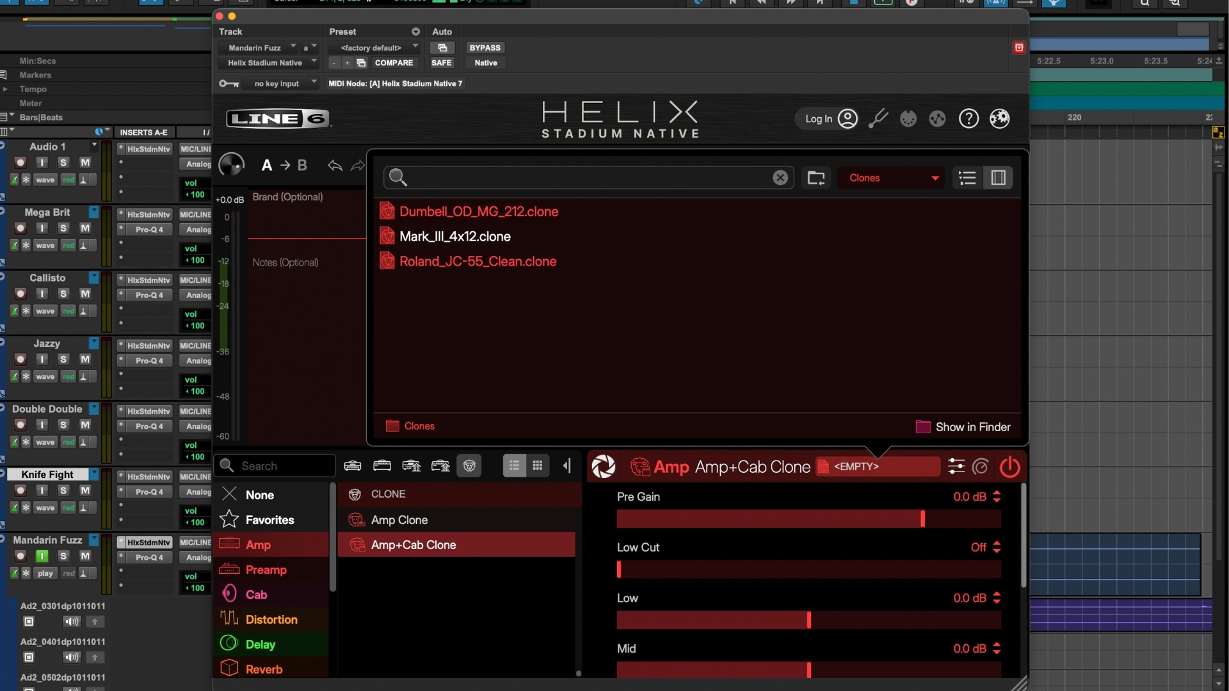
Task: Open the EMPTY clone file selector
Action: coord(878,466)
